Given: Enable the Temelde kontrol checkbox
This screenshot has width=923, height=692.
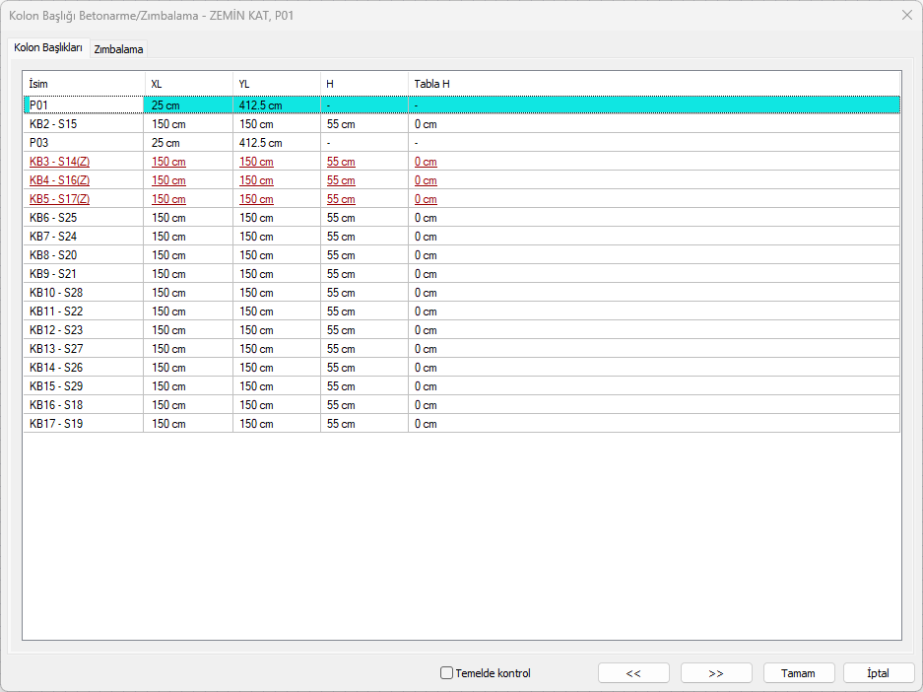Looking at the screenshot, I should pos(446,673).
